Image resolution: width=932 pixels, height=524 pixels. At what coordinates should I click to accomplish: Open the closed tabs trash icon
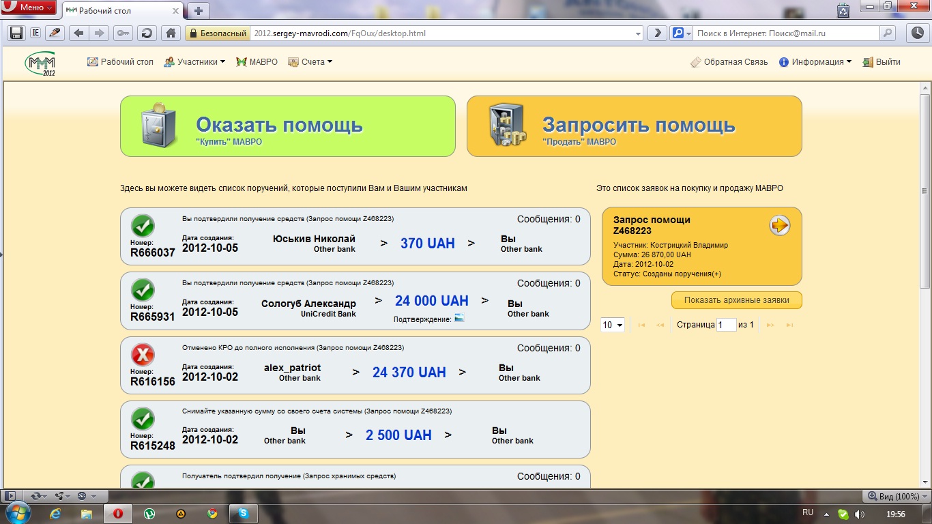844,10
